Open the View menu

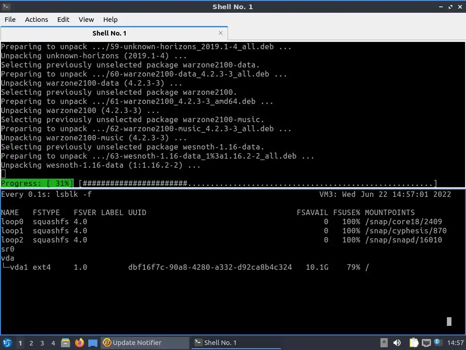[86, 20]
